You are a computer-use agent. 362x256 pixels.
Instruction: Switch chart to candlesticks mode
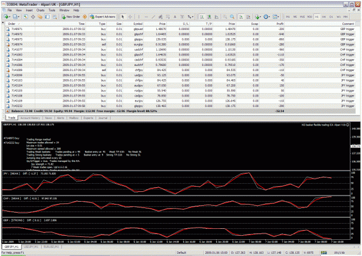click(x=209, y=17)
